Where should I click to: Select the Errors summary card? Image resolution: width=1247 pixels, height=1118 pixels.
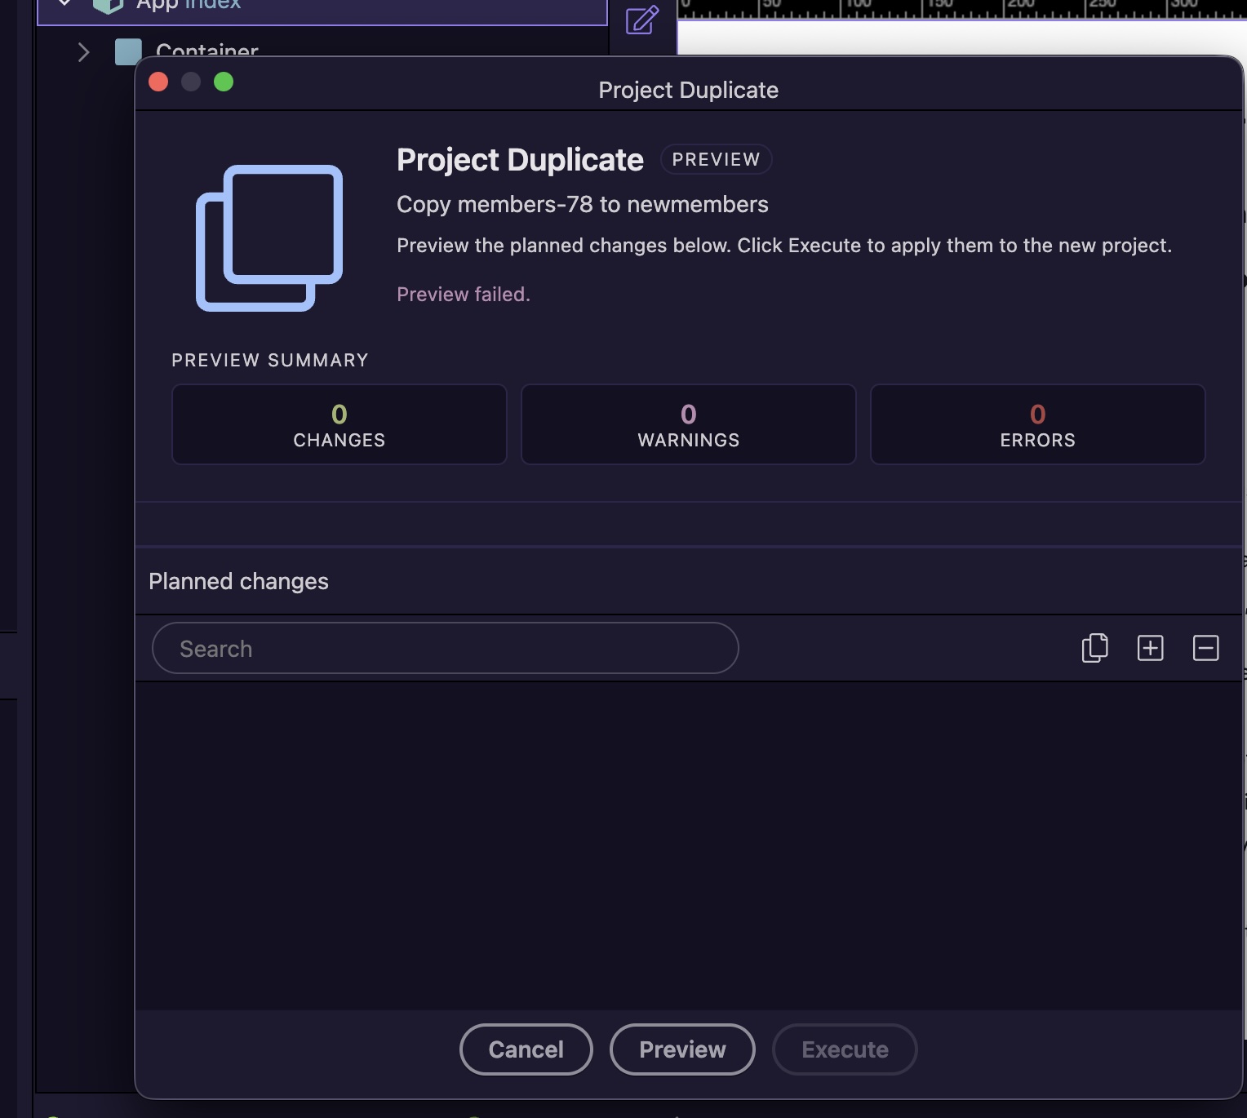coord(1037,424)
